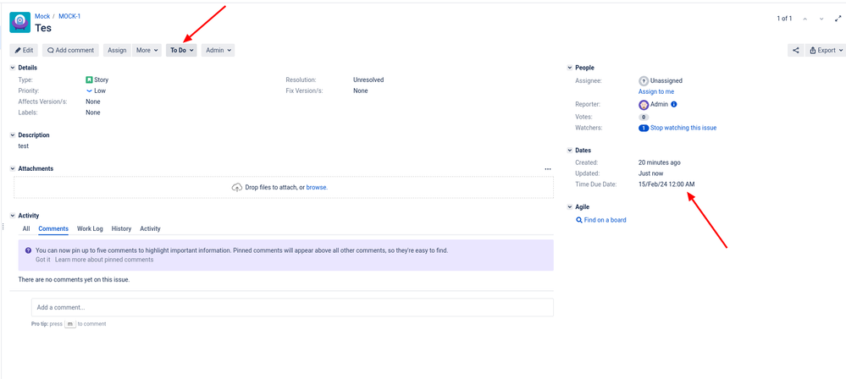Click the Add a comment field

pyautogui.click(x=292, y=307)
